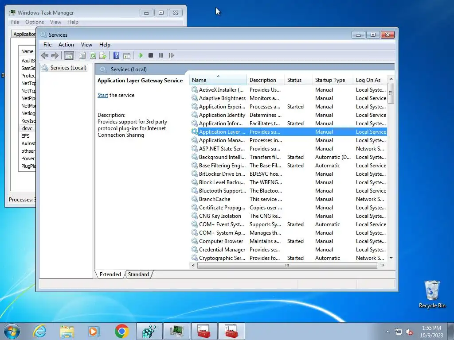Image resolution: width=454 pixels, height=340 pixels.
Task: Stop the service with square icon
Action: click(x=151, y=55)
